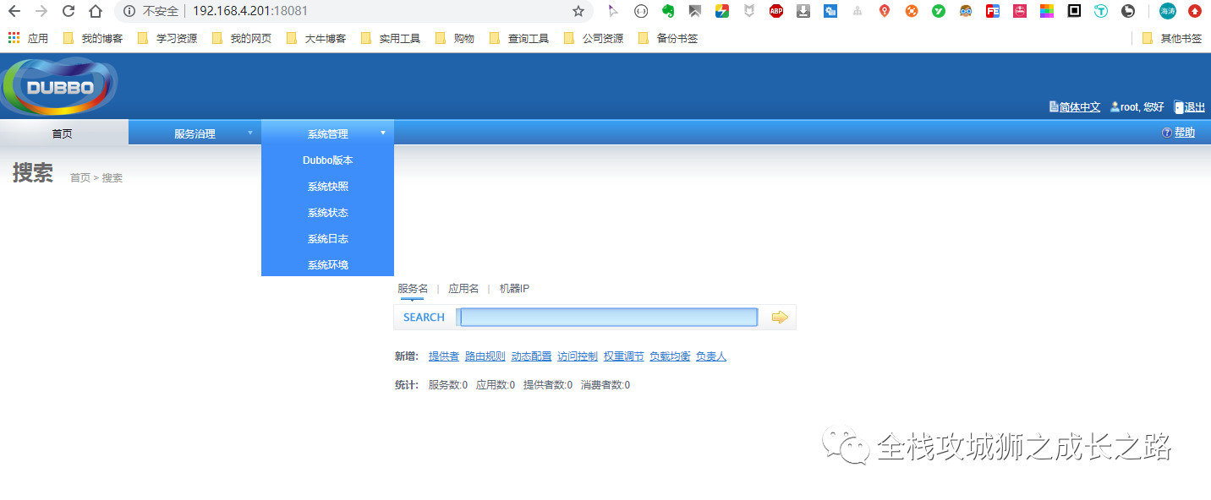Add new 路由规则 link
Viewport: 1211px width, 500px height.
pos(485,356)
